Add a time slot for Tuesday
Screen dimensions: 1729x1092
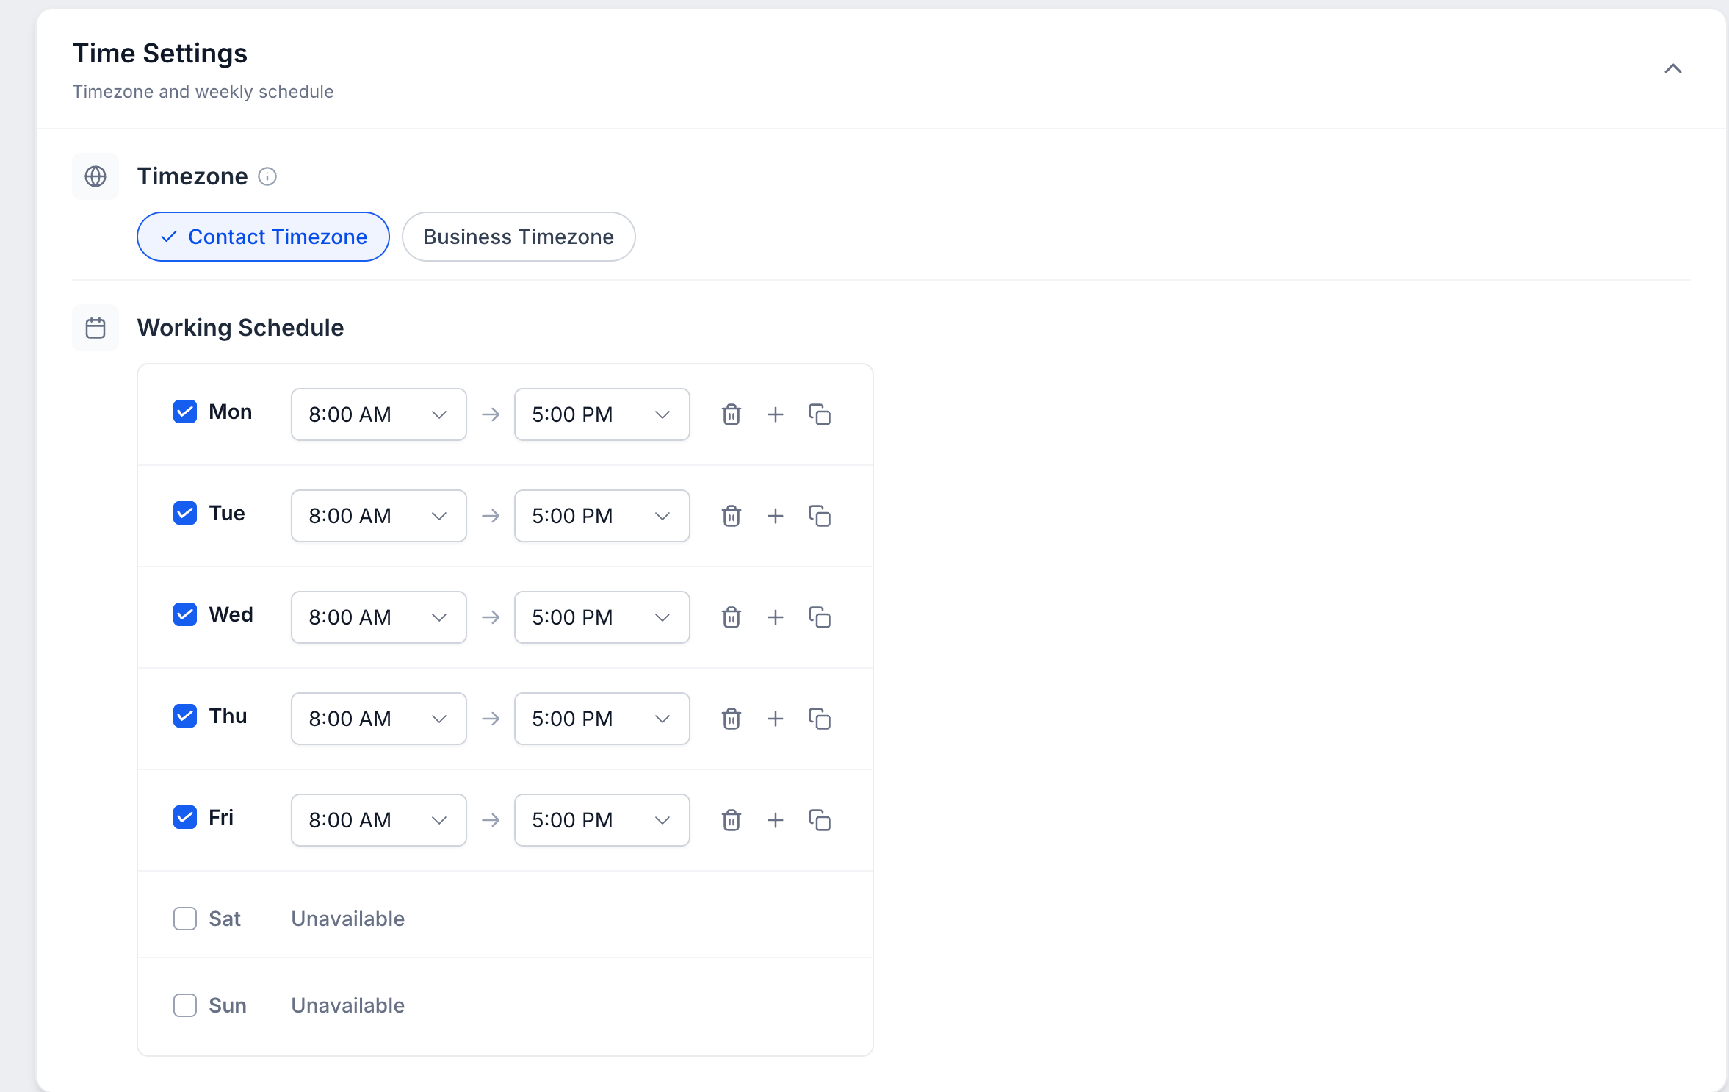pos(775,516)
